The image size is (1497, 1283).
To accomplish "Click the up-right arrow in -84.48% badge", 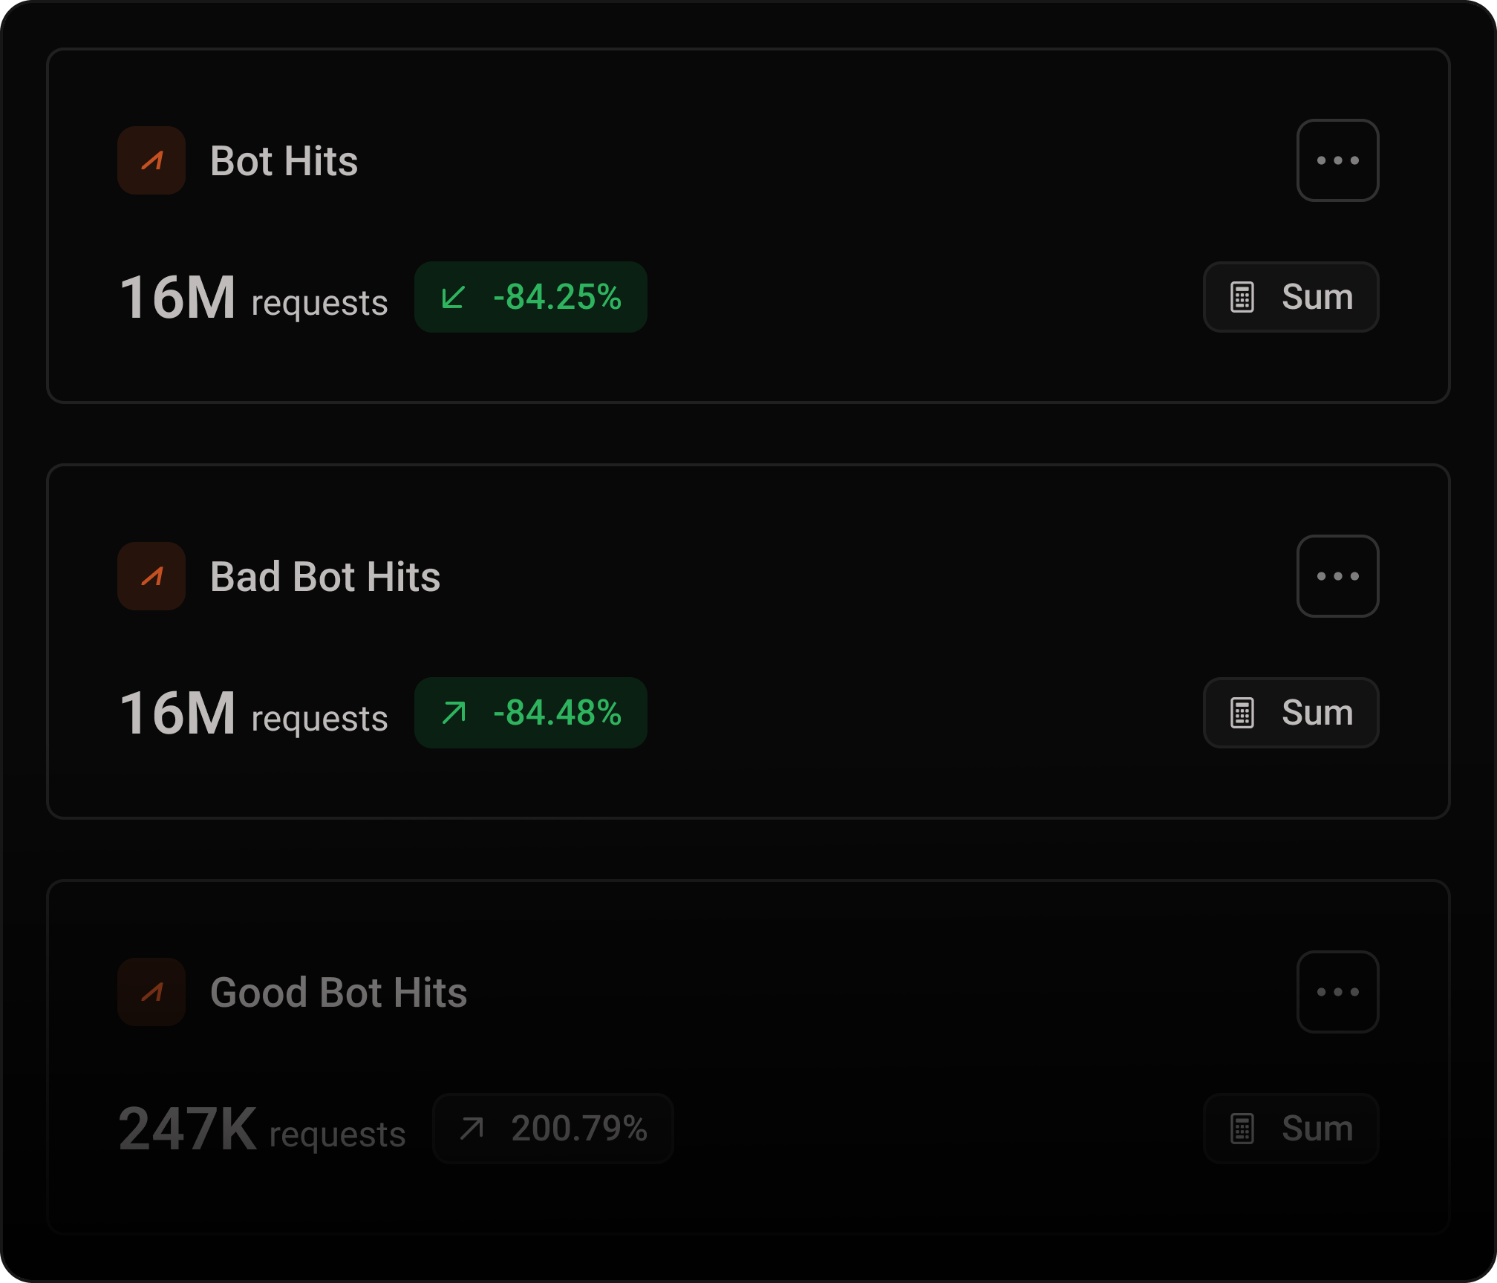I will click(x=453, y=713).
